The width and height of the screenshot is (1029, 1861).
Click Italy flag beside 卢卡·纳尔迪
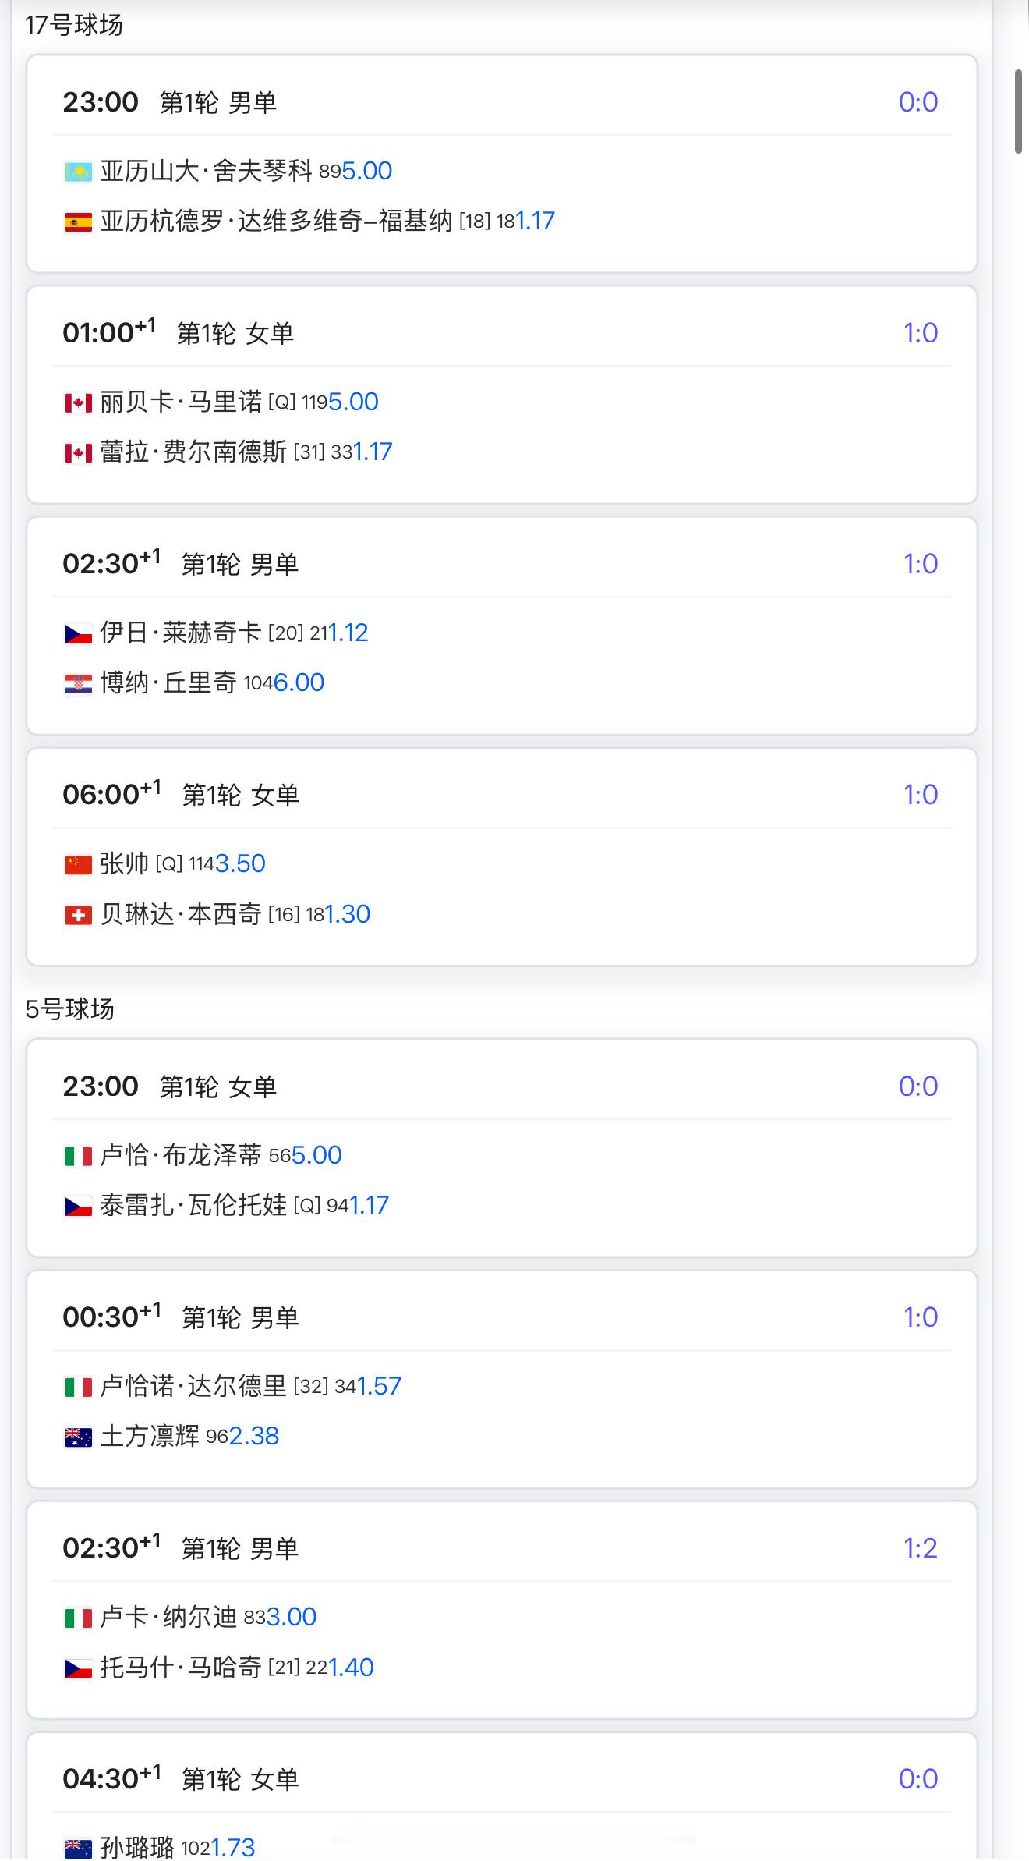[78, 1618]
